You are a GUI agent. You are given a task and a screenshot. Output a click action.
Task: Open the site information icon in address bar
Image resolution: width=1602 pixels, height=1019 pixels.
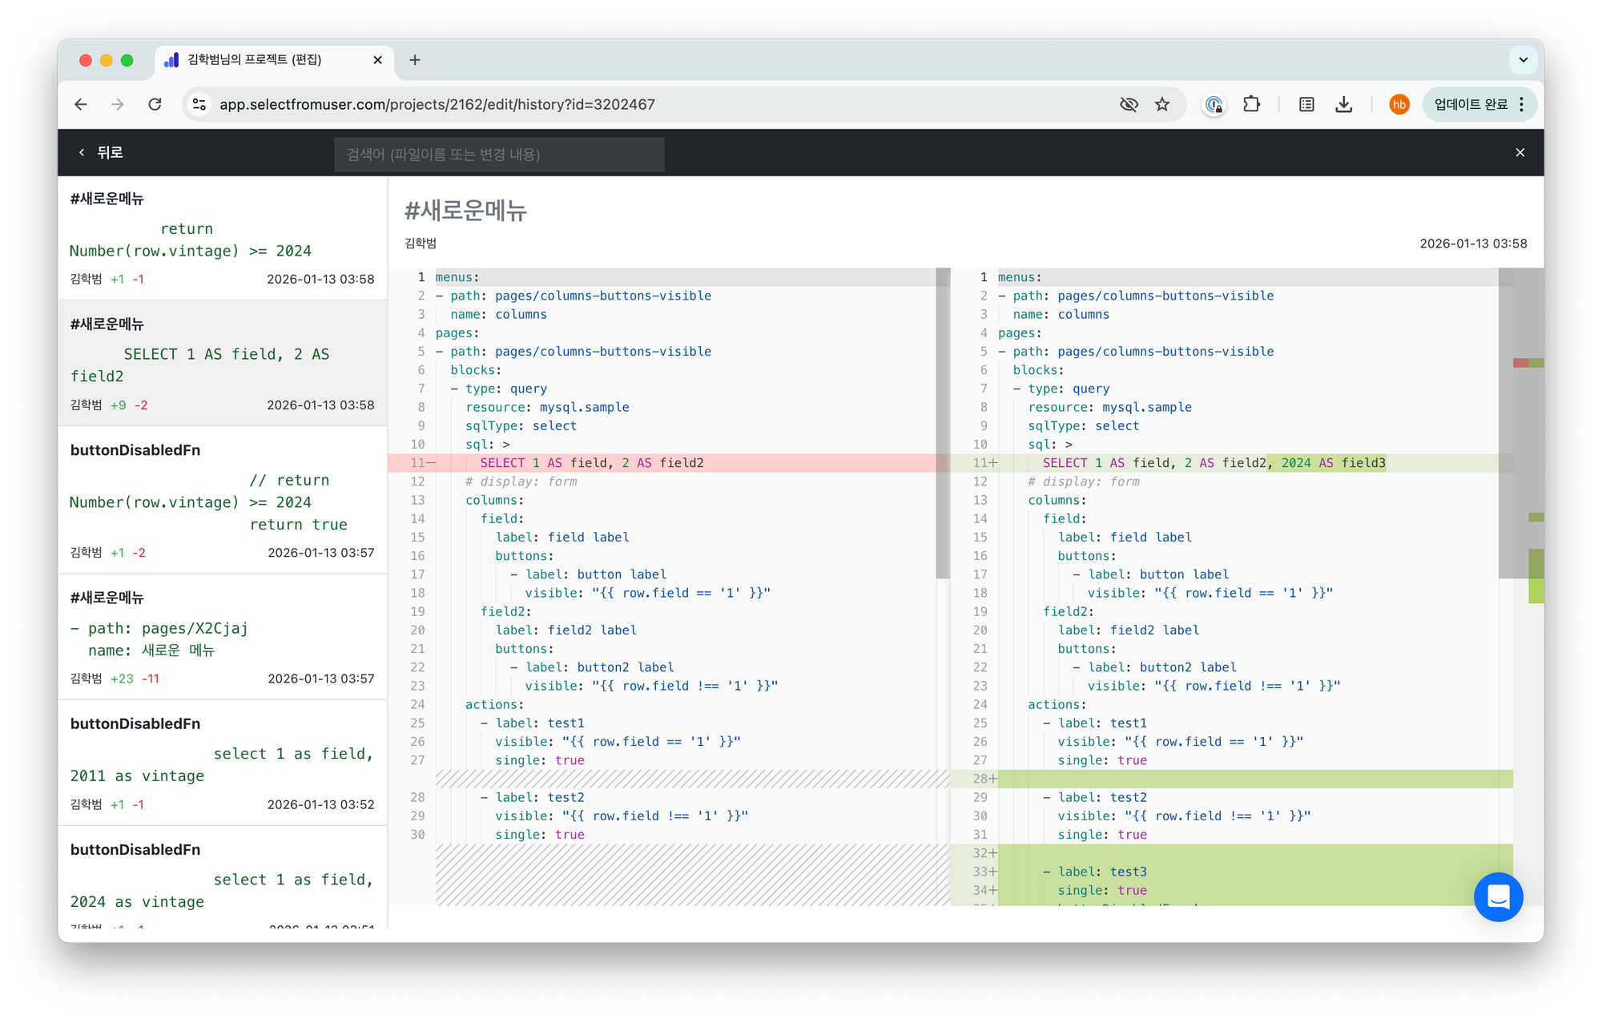click(200, 104)
